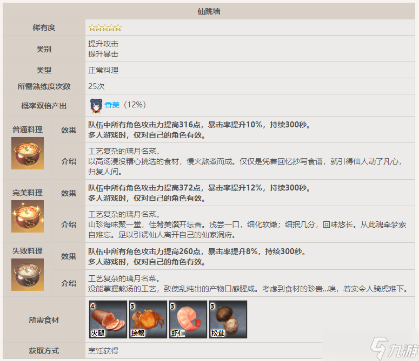The height and width of the screenshot is (361, 419).
Task: Click the 提升攻击 category text
Action: 103,44
